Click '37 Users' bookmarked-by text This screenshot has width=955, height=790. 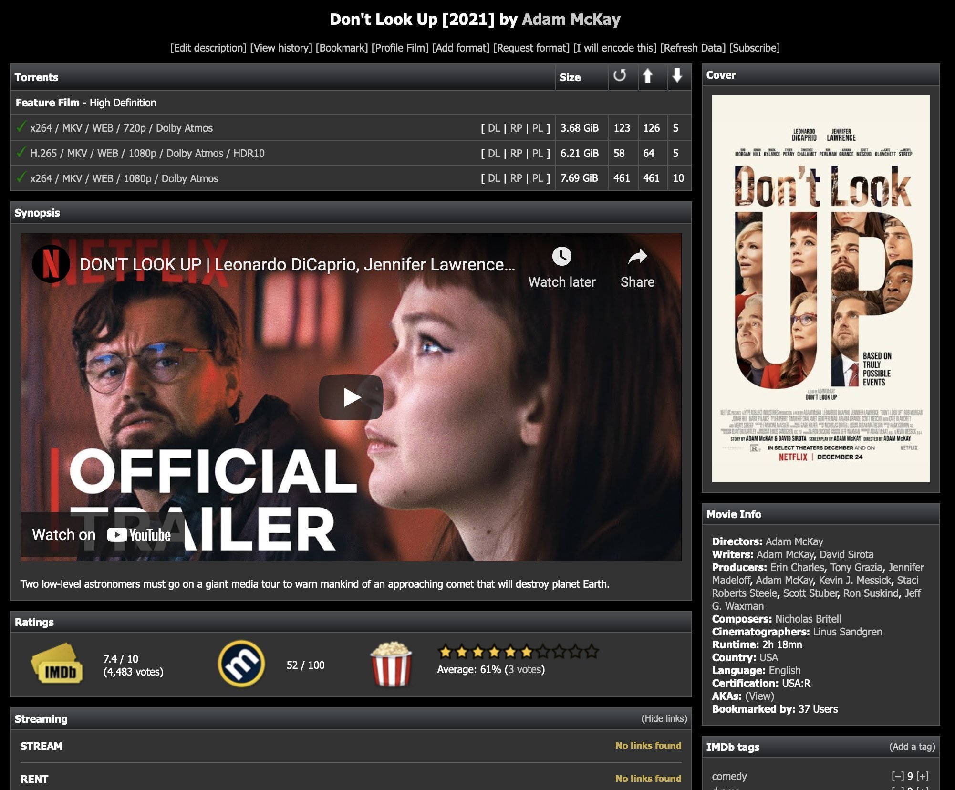pos(818,709)
